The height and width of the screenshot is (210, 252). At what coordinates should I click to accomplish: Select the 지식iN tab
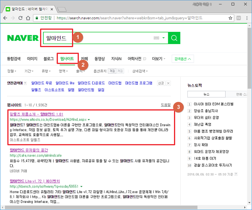(116, 59)
